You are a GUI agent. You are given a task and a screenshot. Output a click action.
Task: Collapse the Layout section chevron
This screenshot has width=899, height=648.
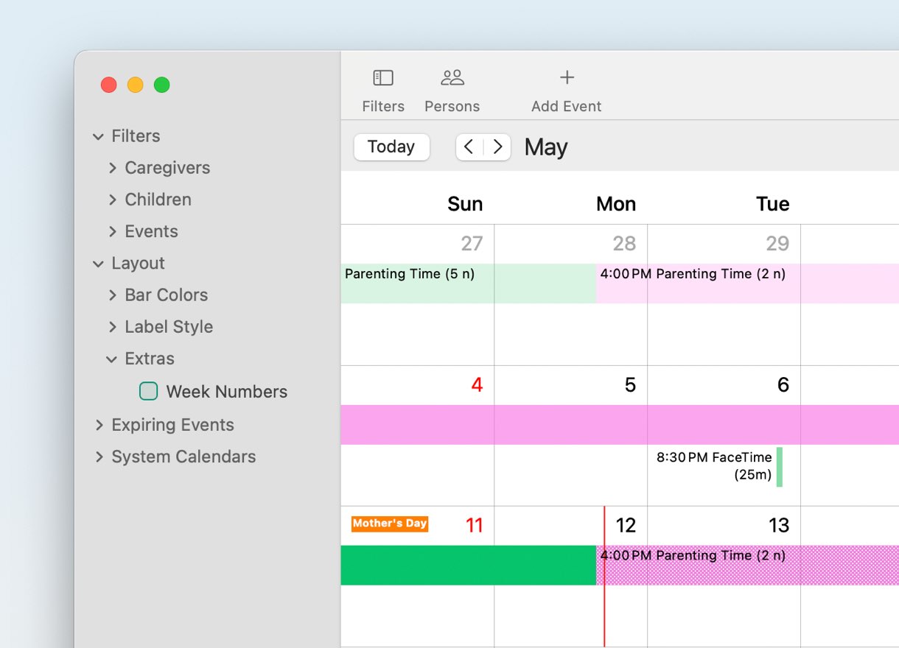pos(98,264)
